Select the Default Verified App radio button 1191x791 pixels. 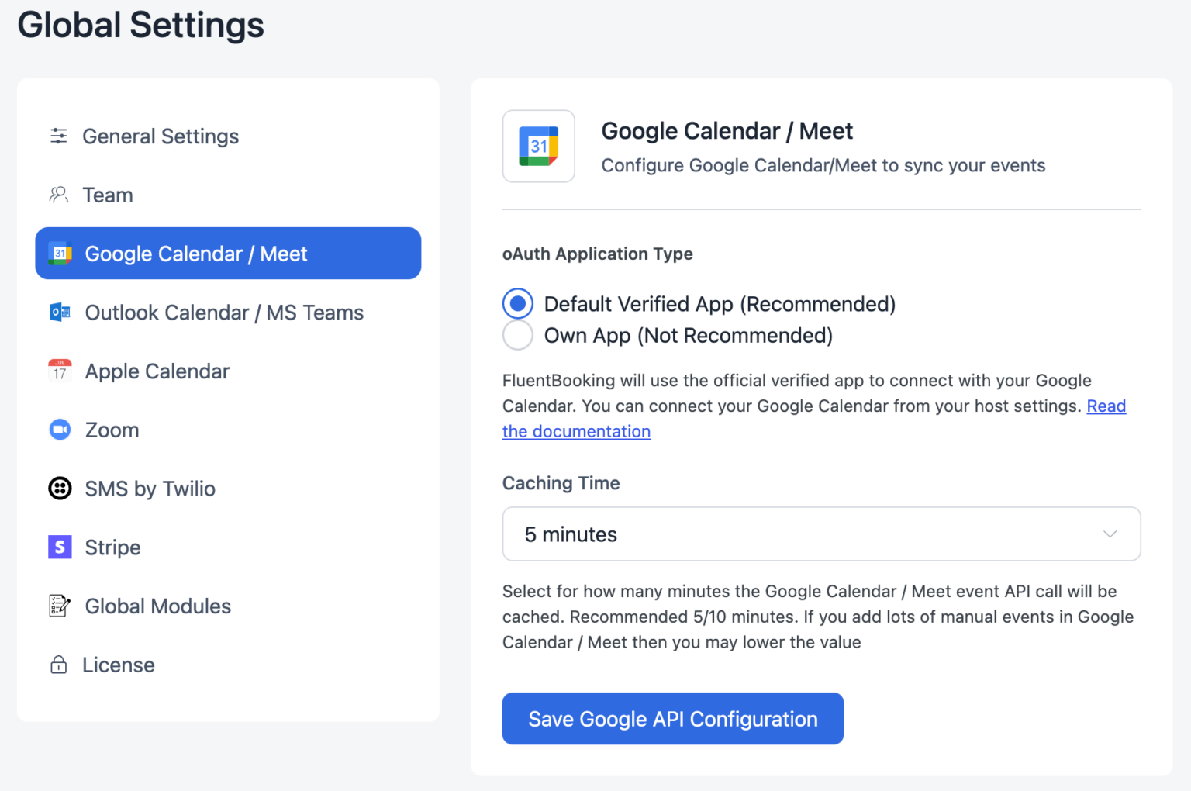(x=517, y=303)
